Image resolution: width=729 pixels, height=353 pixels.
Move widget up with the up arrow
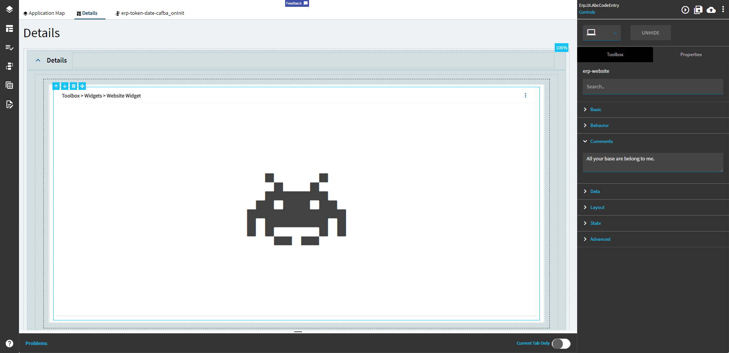(x=56, y=86)
